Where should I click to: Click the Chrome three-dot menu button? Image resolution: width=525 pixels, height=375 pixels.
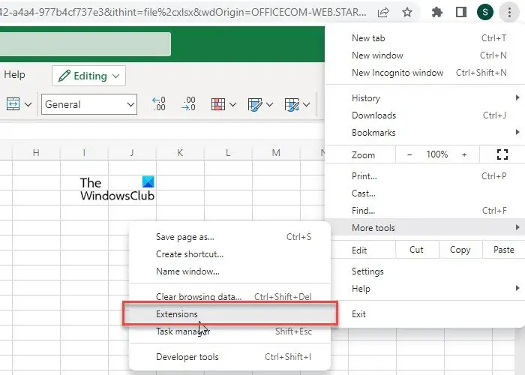tap(509, 13)
